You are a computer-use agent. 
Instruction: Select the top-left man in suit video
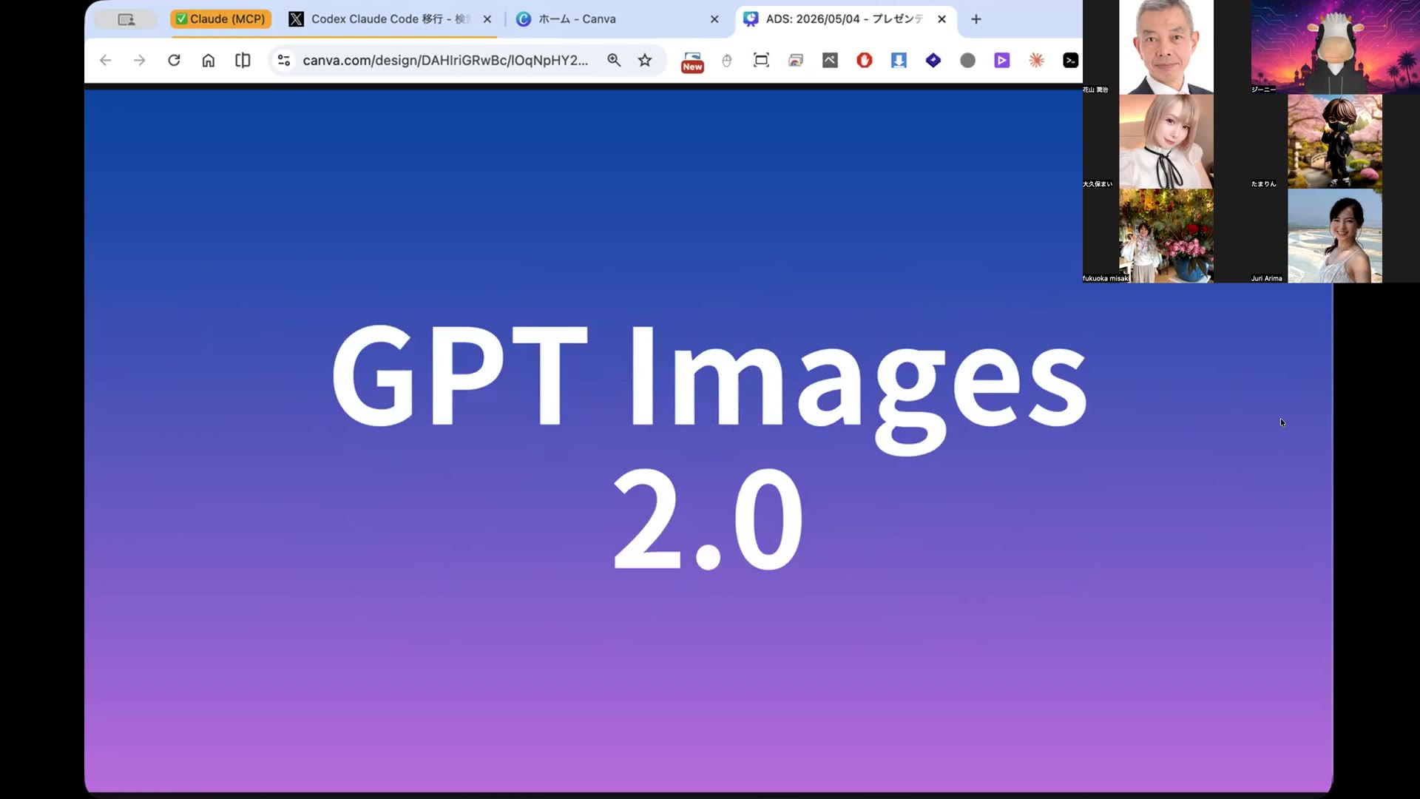[x=1166, y=47]
